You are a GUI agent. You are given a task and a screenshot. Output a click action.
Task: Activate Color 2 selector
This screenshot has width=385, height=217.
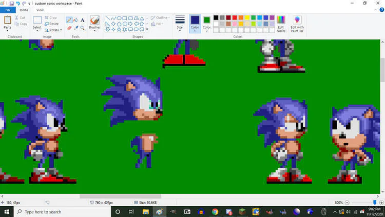click(207, 24)
